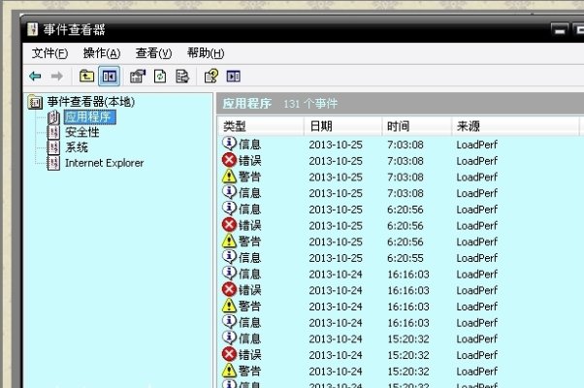This screenshot has width=584, height=388.
Task: Click the Up One Level folder icon
Action: point(86,76)
